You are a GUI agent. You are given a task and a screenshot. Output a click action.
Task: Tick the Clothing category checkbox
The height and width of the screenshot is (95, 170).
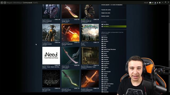click(x=102, y=55)
